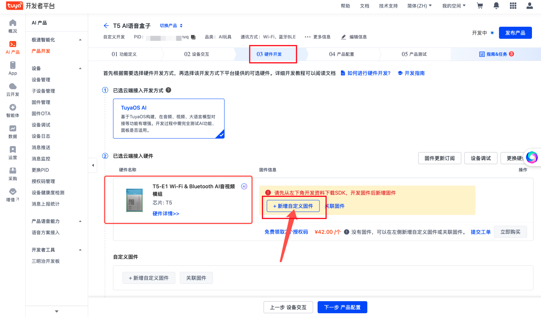Click 下一步 产品配置 button
This screenshot has height=317, width=541.
click(x=342, y=307)
